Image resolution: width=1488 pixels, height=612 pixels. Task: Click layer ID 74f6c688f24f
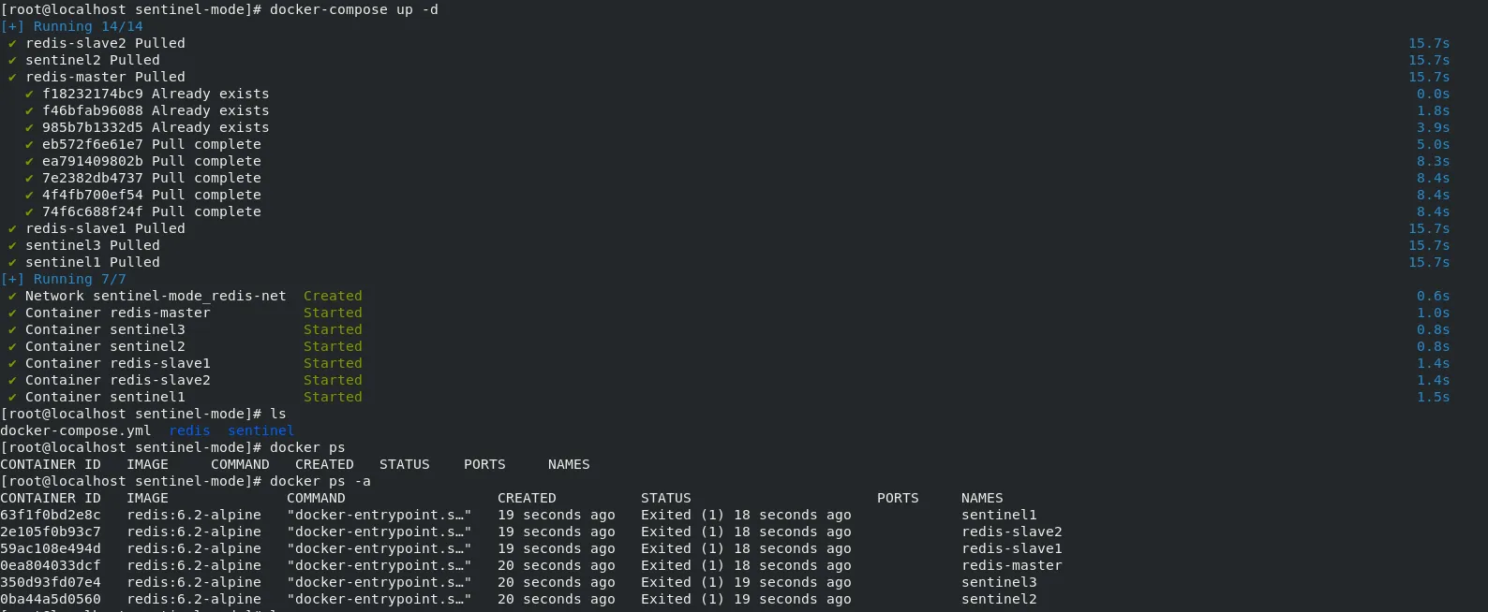(93, 211)
